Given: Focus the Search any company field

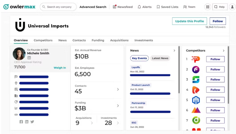Looking at the screenshot, I should [x=58, y=7].
